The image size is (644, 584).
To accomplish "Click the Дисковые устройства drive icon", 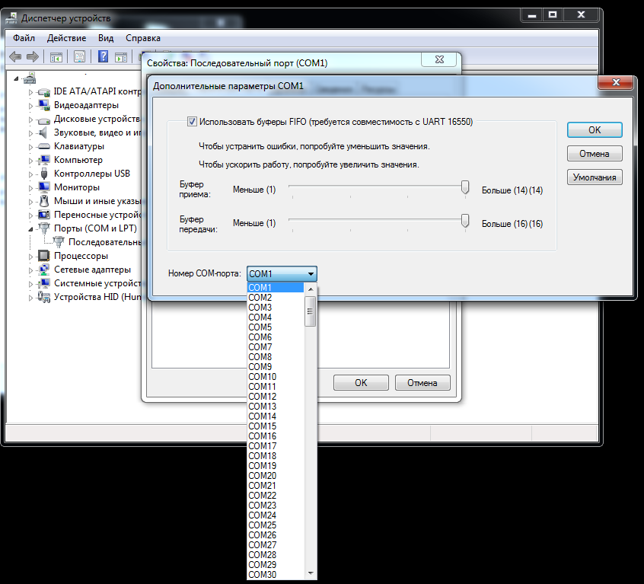I will click(43, 120).
